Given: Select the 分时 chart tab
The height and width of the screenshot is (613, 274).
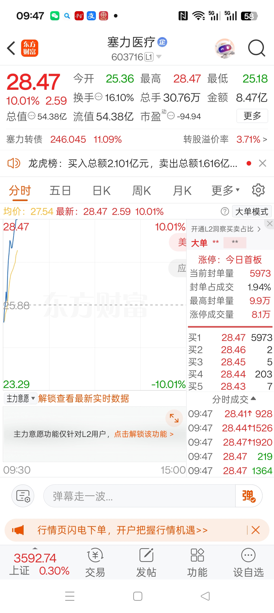Looking at the screenshot, I should (x=20, y=191).
